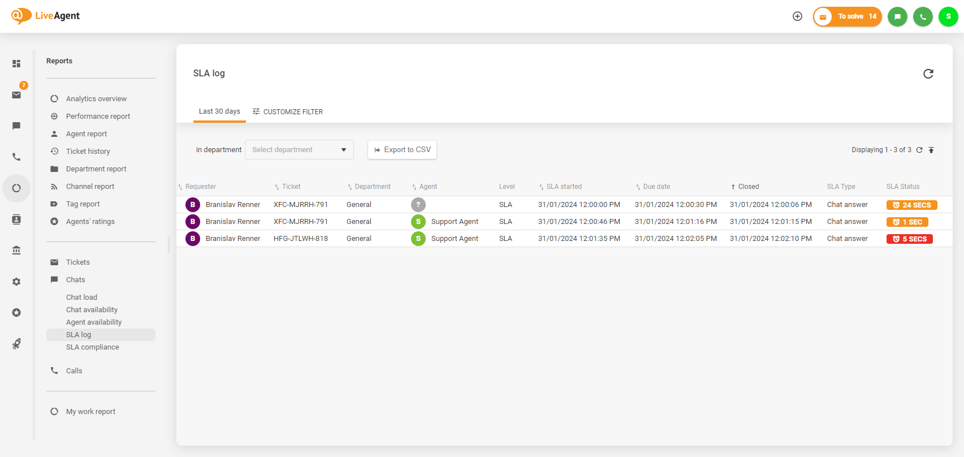Click Export to CSV button
This screenshot has width=964, height=457.
coord(402,150)
